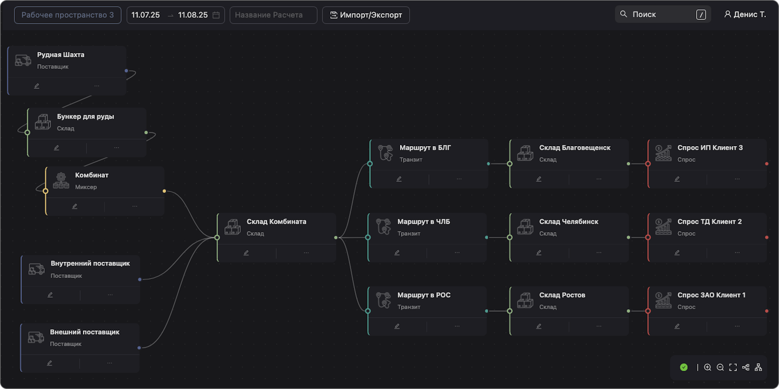Open three-dots menu on Маршрут в БЛГ
The image size is (779, 389).
pos(459,179)
